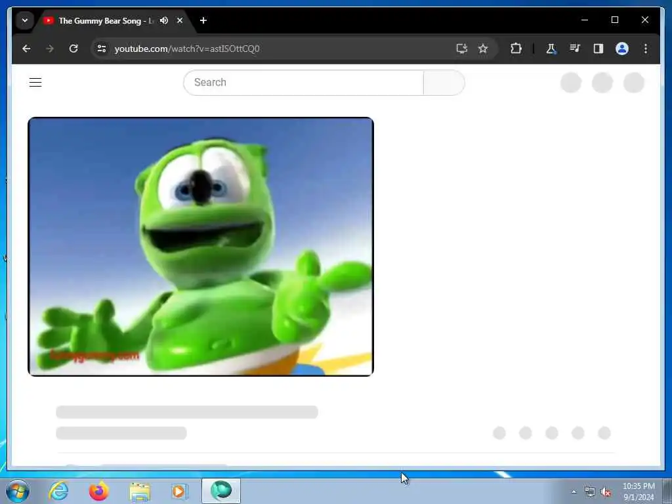
Task: Reload the YouTube page
Action: click(73, 49)
